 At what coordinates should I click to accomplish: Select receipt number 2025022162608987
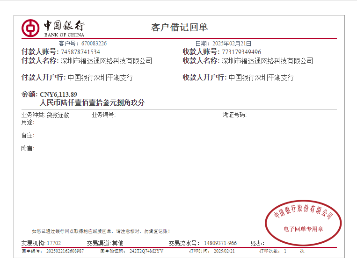[65, 251]
